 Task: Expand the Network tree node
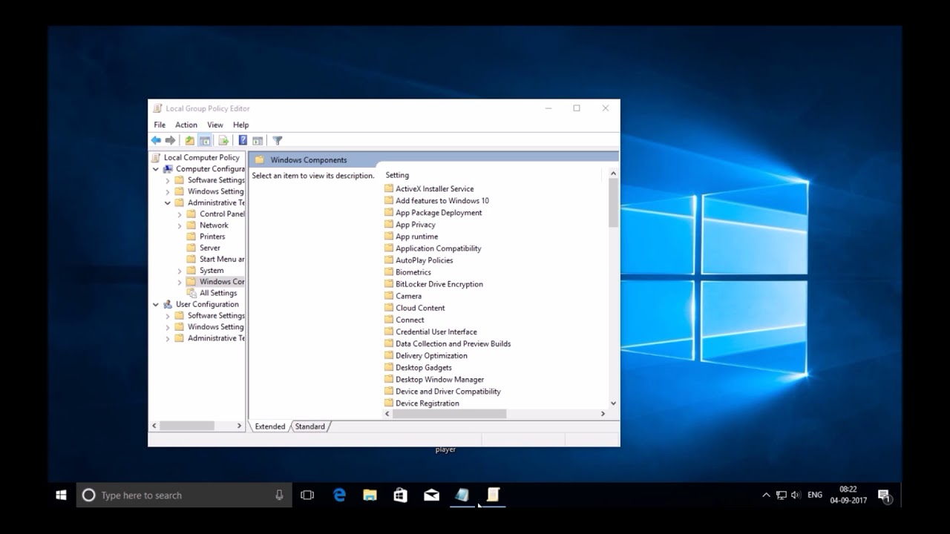[x=180, y=225]
